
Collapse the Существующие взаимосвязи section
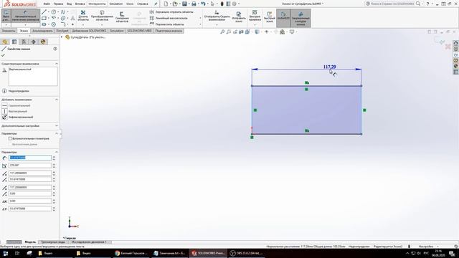[57, 64]
